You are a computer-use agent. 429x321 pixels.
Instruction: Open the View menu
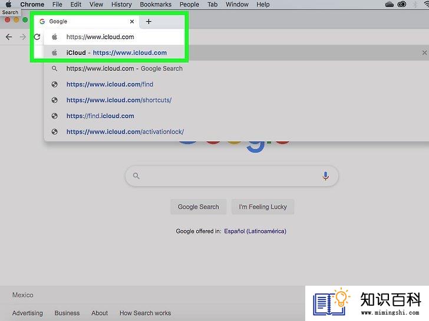tap(96, 4)
